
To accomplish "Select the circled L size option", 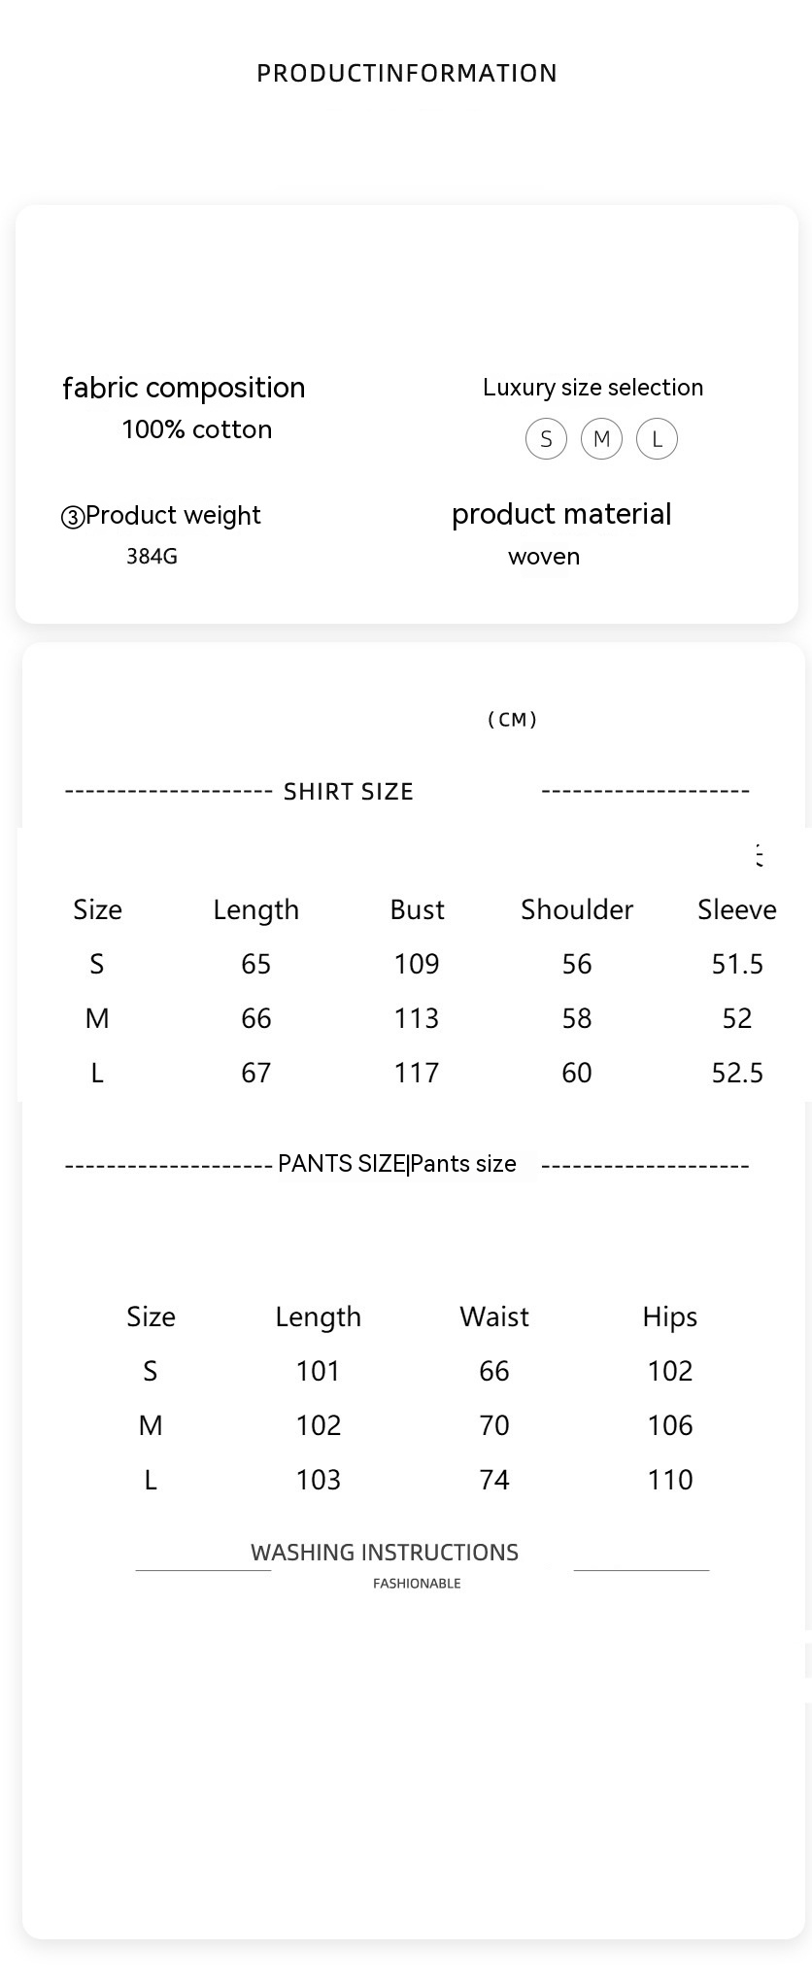I will [x=657, y=439].
